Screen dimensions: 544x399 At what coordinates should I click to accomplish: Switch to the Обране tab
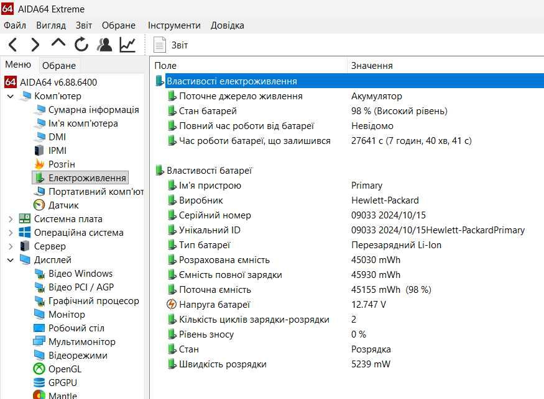pos(59,65)
